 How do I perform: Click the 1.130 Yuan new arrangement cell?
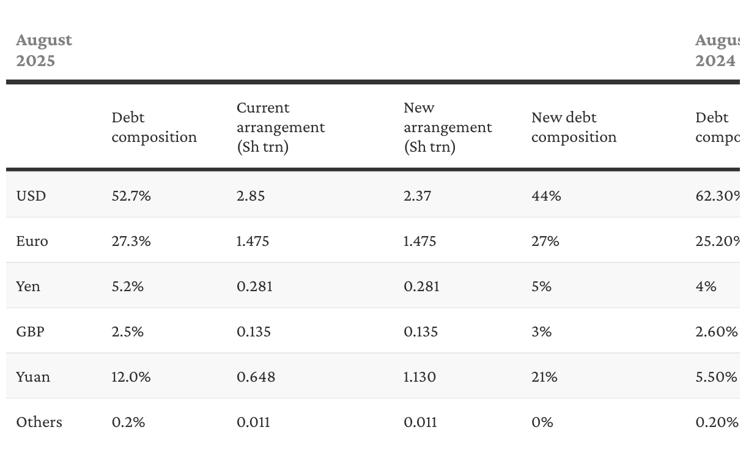pyautogui.click(x=420, y=377)
